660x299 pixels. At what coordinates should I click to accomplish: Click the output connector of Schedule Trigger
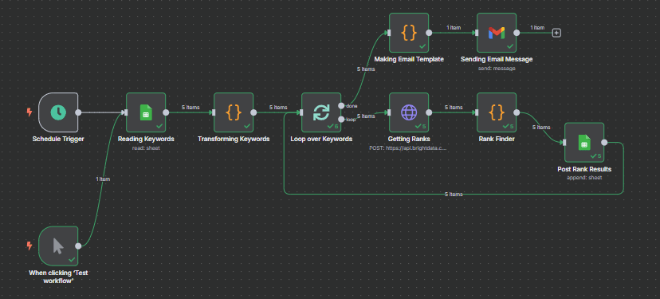[78, 112]
